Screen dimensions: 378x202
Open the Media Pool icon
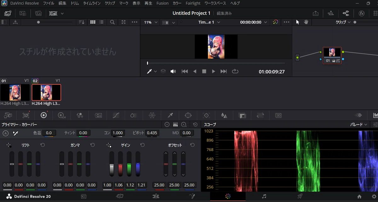(x=38, y=14)
